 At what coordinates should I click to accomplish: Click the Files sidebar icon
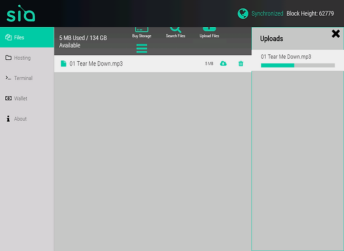tap(8, 37)
